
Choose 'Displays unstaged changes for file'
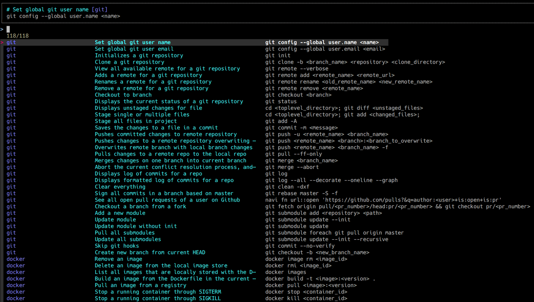[148, 108]
